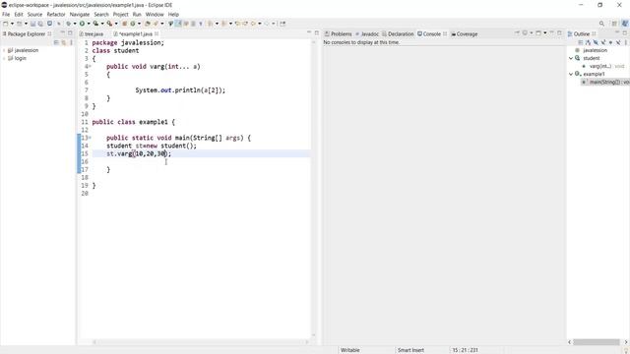This screenshot has height=354, width=630.
Task: Run the program with the green Run icon
Action: (82, 24)
